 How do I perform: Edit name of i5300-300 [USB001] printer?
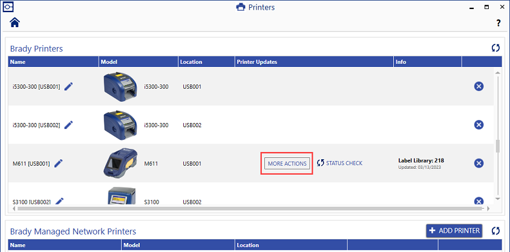pyautogui.click(x=68, y=87)
